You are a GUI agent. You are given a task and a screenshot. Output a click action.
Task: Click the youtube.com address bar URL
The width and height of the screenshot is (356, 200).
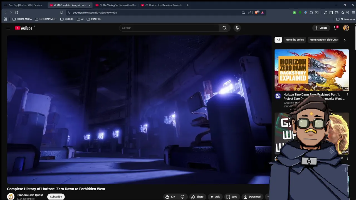click(95, 12)
